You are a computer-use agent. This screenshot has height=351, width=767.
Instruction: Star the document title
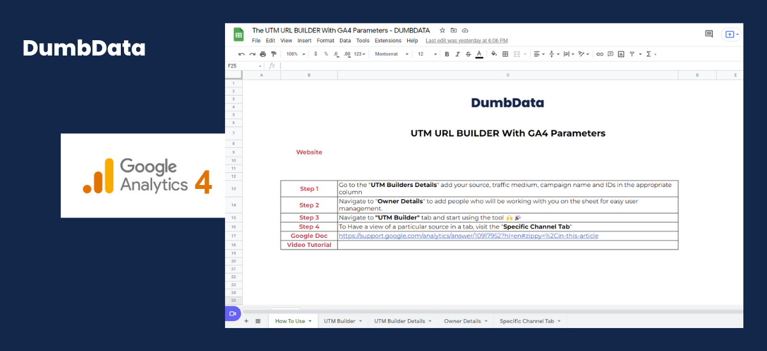click(x=442, y=30)
